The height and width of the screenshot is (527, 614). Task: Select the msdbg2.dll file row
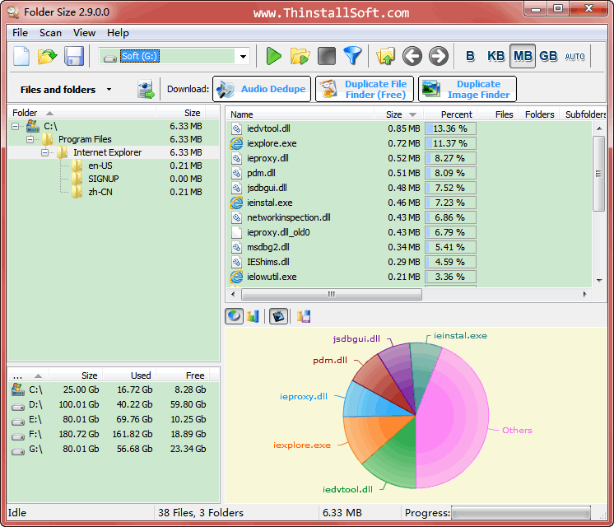pos(409,247)
